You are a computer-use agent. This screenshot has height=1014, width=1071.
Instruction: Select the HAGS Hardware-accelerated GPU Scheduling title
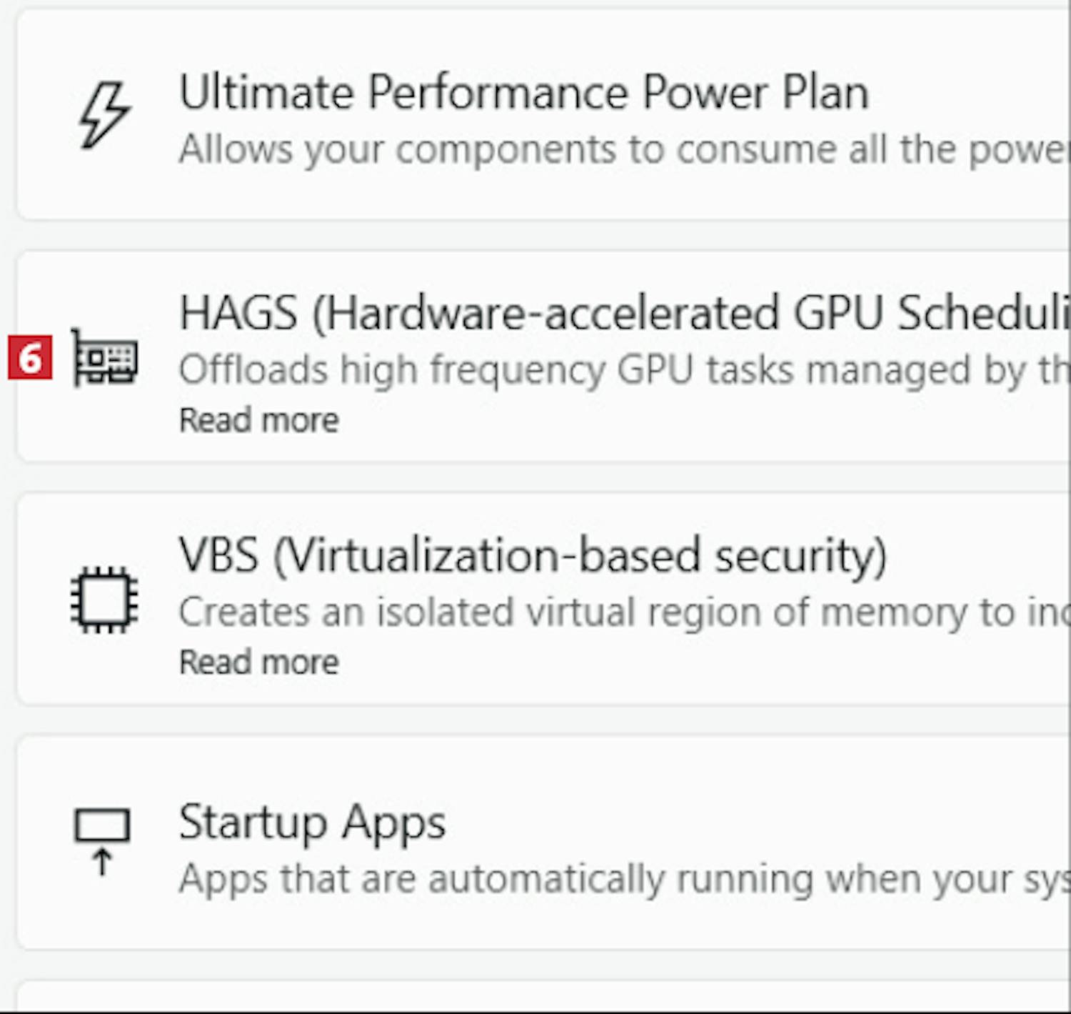(x=621, y=314)
